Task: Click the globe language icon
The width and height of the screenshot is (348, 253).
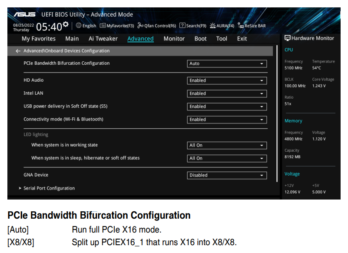Action: click(79, 26)
